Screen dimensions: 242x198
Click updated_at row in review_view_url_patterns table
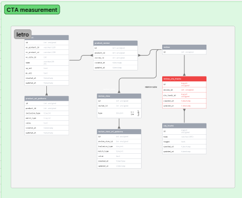coord(119,166)
